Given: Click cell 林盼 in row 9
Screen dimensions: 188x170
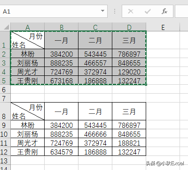Looking at the screenshot, I should coord(28,125).
